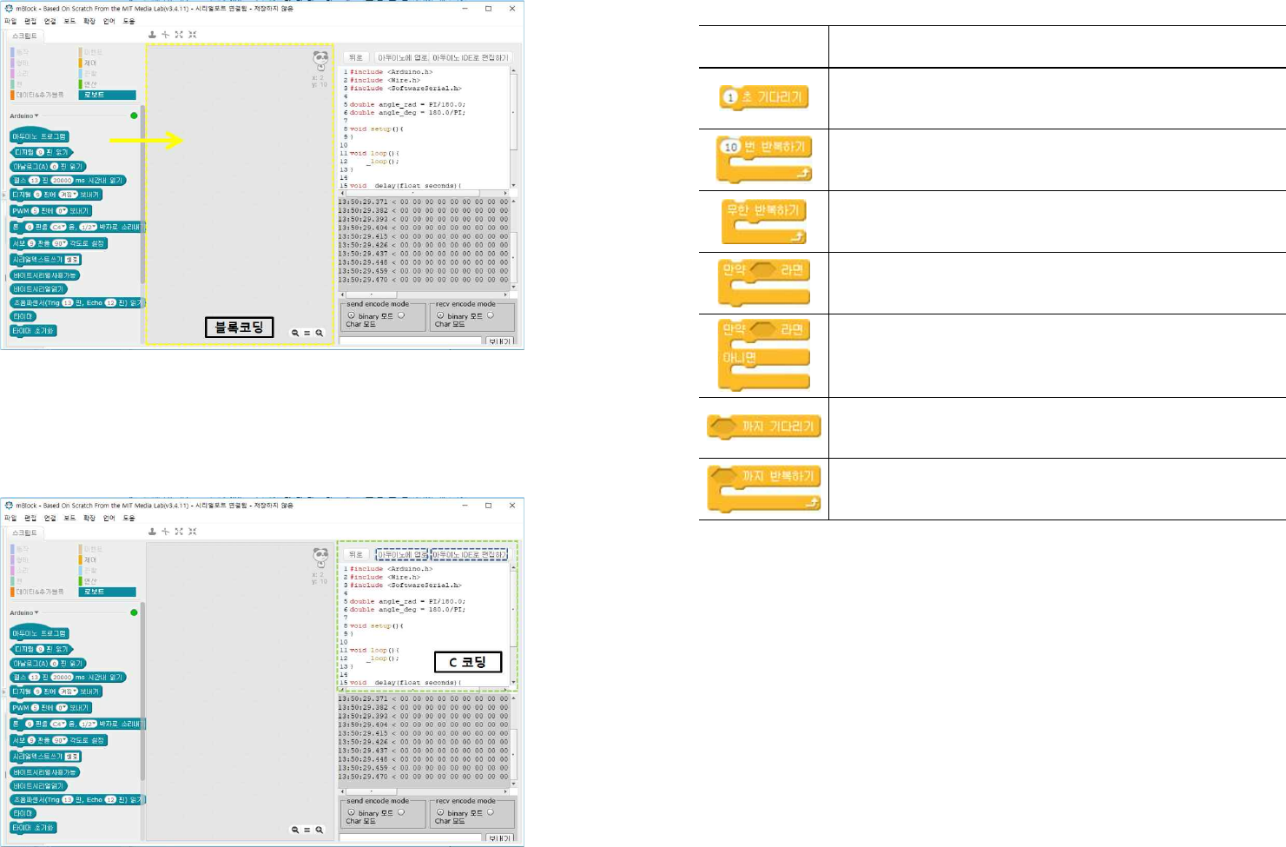The width and height of the screenshot is (1286, 847).
Task: Zoom in the script area, upper mBlock window
Action: point(320,333)
